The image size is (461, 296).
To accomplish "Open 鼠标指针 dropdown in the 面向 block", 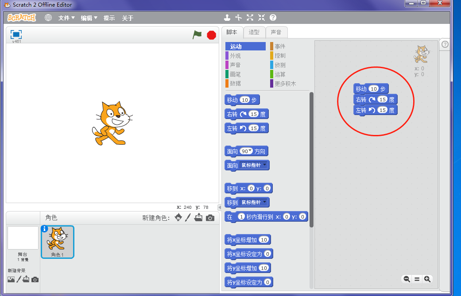I will (x=253, y=165).
